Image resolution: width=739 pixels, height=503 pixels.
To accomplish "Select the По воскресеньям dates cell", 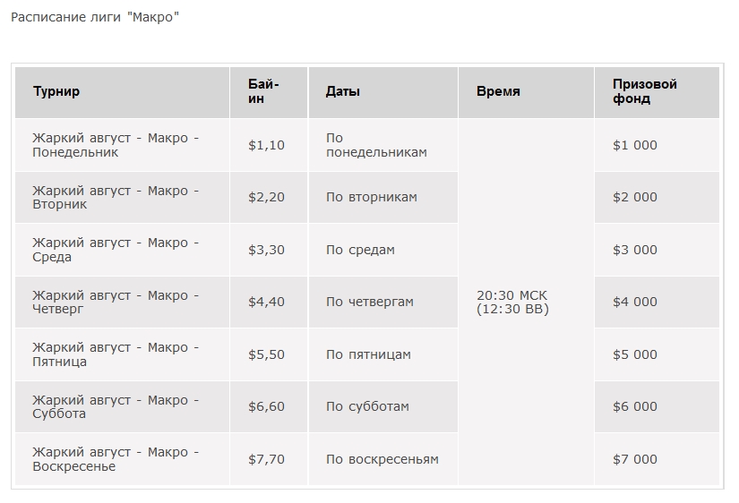I will pyautogui.click(x=383, y=459).
